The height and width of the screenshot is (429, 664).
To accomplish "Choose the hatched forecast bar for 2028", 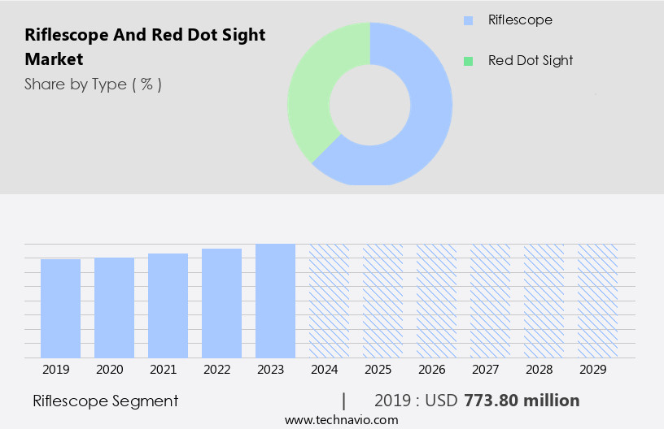I will point(544,301).
